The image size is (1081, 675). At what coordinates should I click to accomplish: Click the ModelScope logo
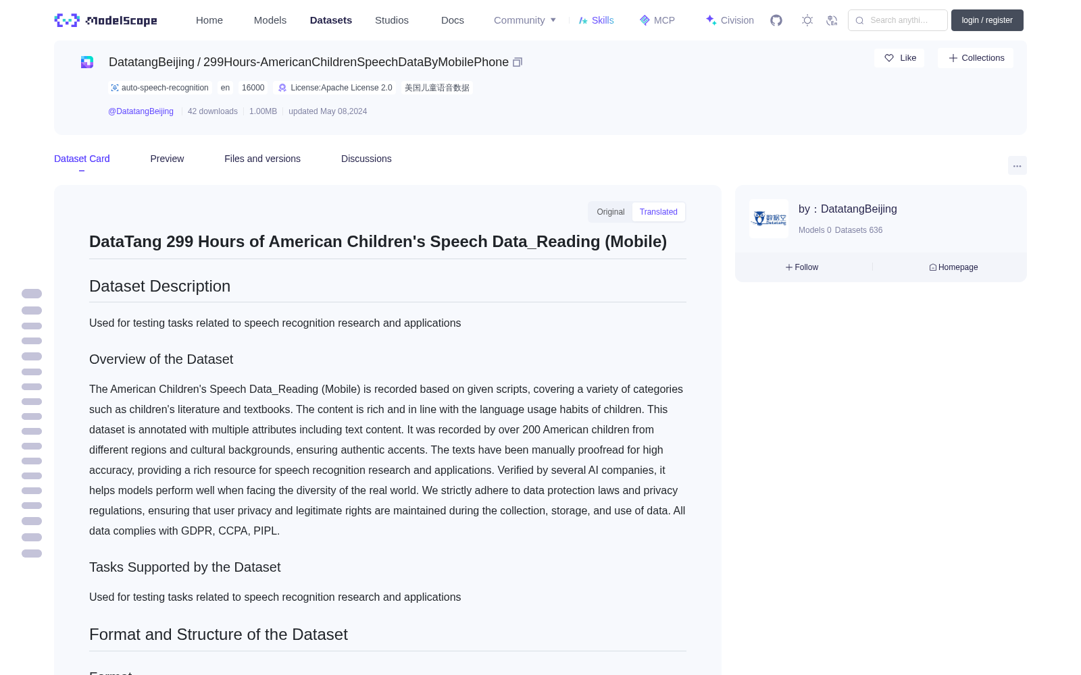[106, 20]
